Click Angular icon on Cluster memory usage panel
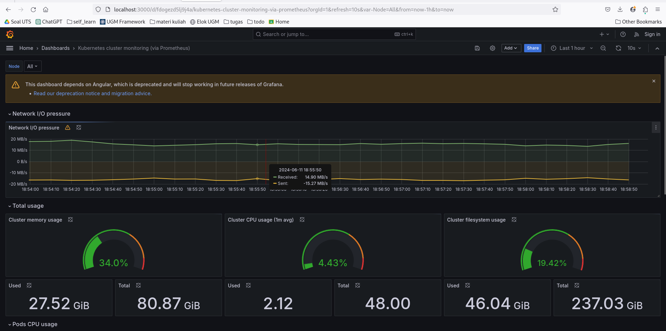Viewport: 666px width, 331px height. point(70,220)
